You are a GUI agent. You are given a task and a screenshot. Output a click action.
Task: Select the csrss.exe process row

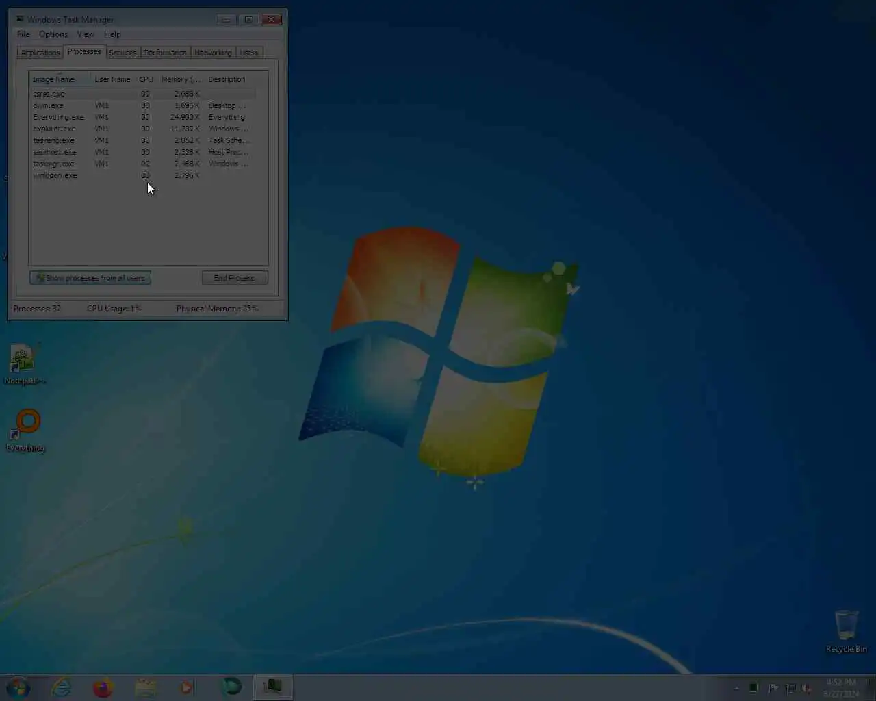point(144,94)
